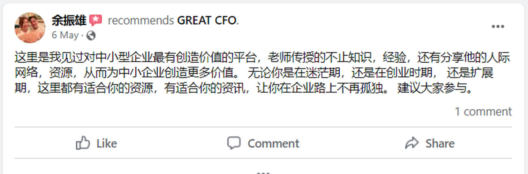Click the thumbs-up Like icon

(x=83, y=143)
